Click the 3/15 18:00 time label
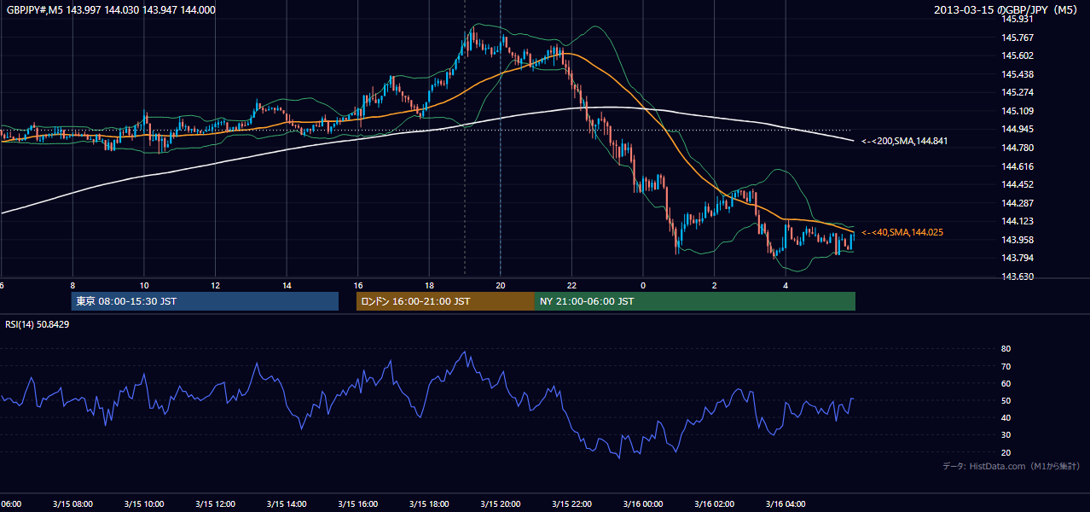Screen dimensions: 1090x512 pos(429,503)
